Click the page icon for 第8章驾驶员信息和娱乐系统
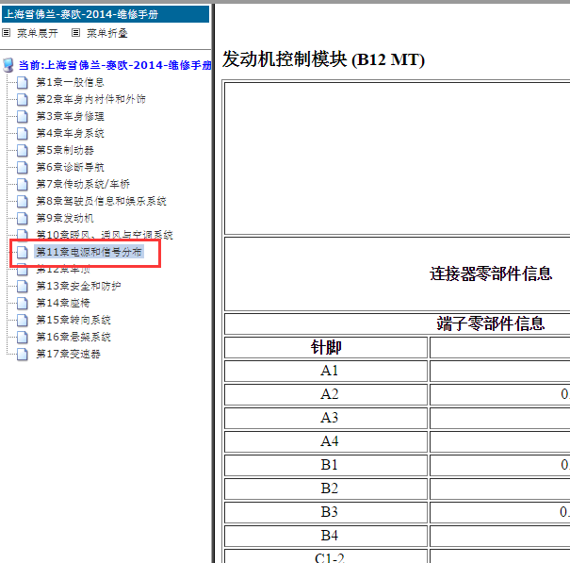This screenshot has height=563, width=570. (x=23, y=201)
